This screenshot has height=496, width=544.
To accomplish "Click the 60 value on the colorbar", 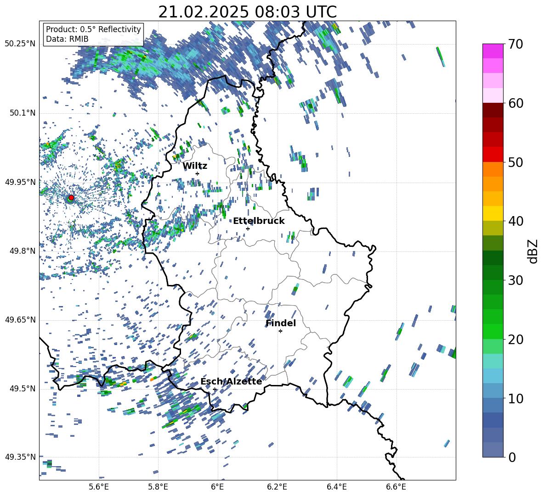I will tap(516, 103).
